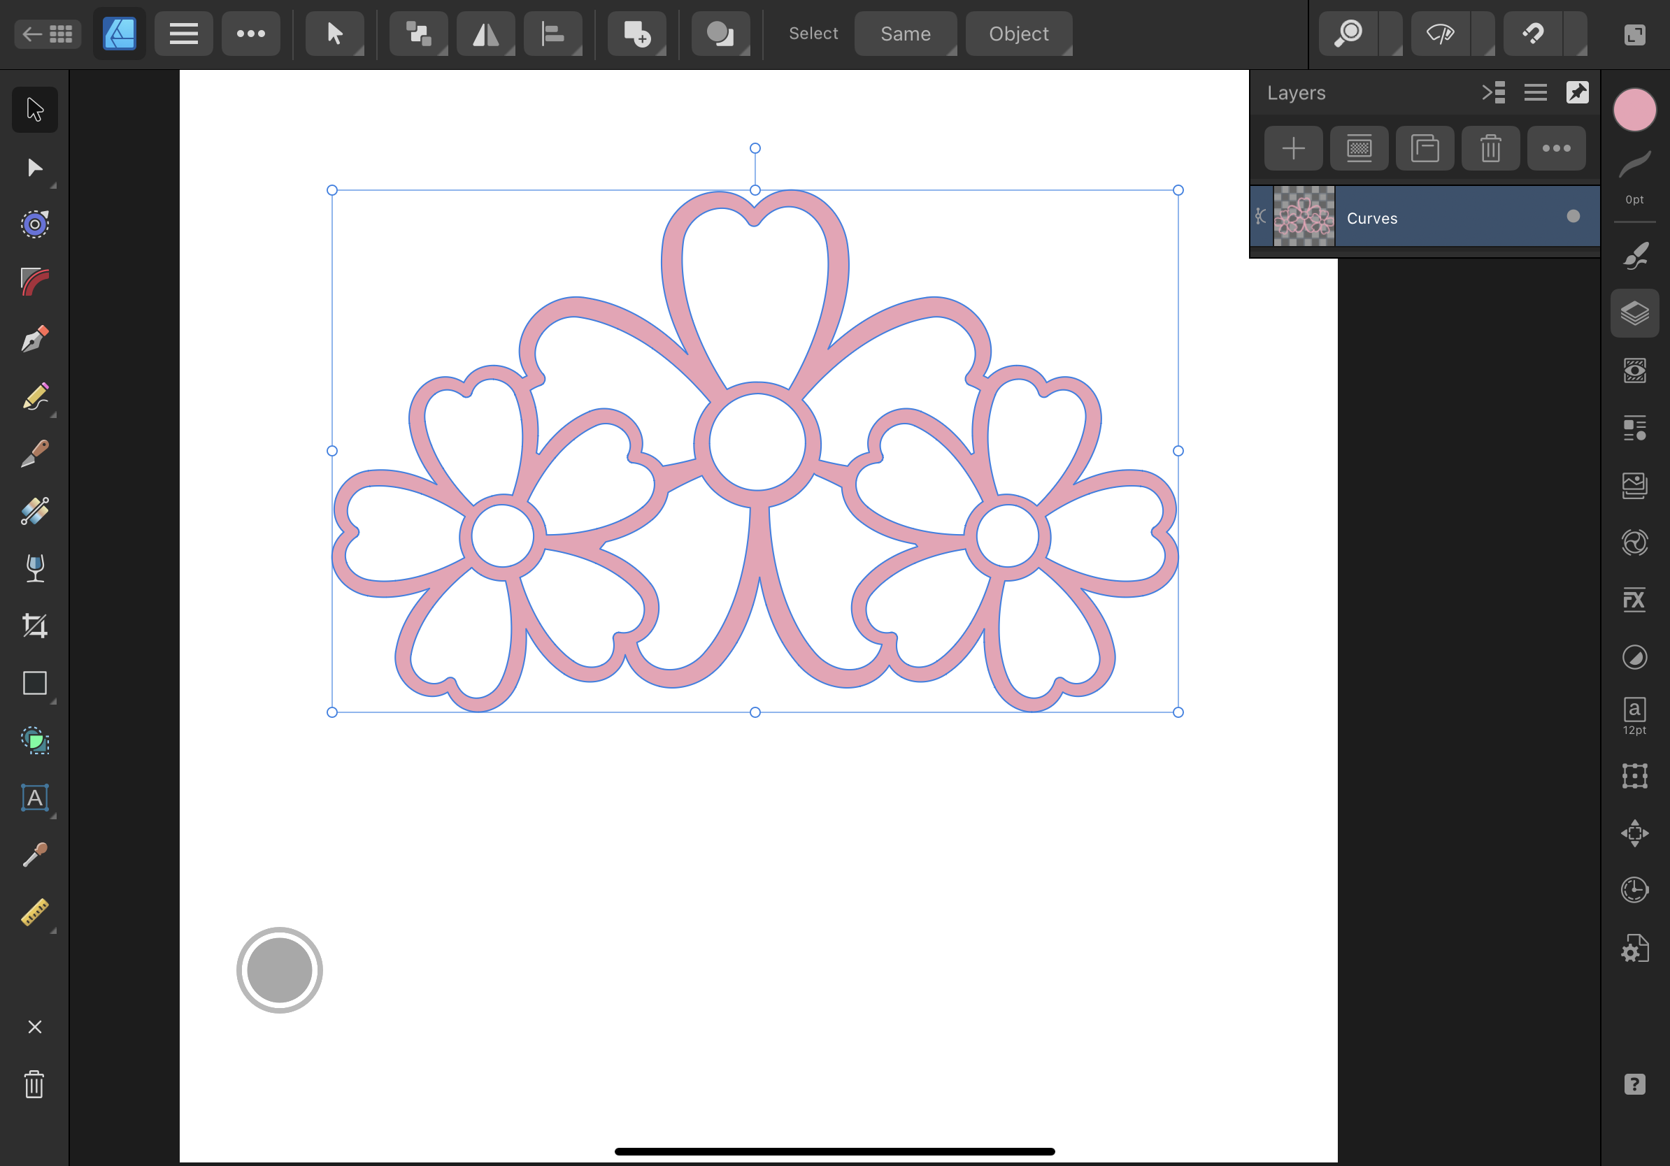Open the Geometry operations dropdown

(x=720, y=34)
